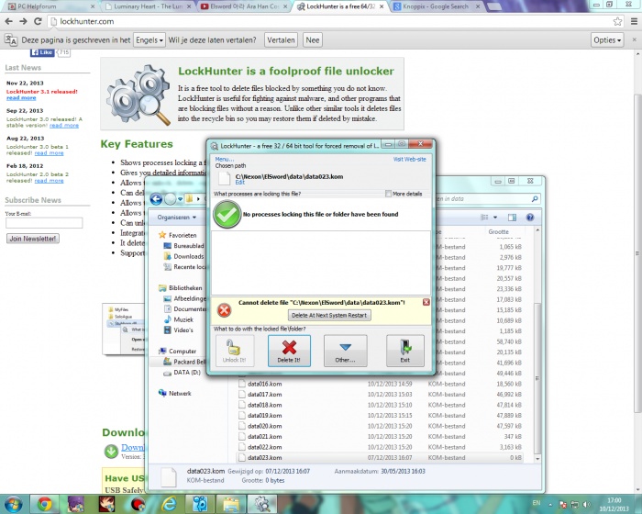Viewport: 642px width, 514px height.
Task: Click the green download arrow icon
Action: (x=111, y=452)
